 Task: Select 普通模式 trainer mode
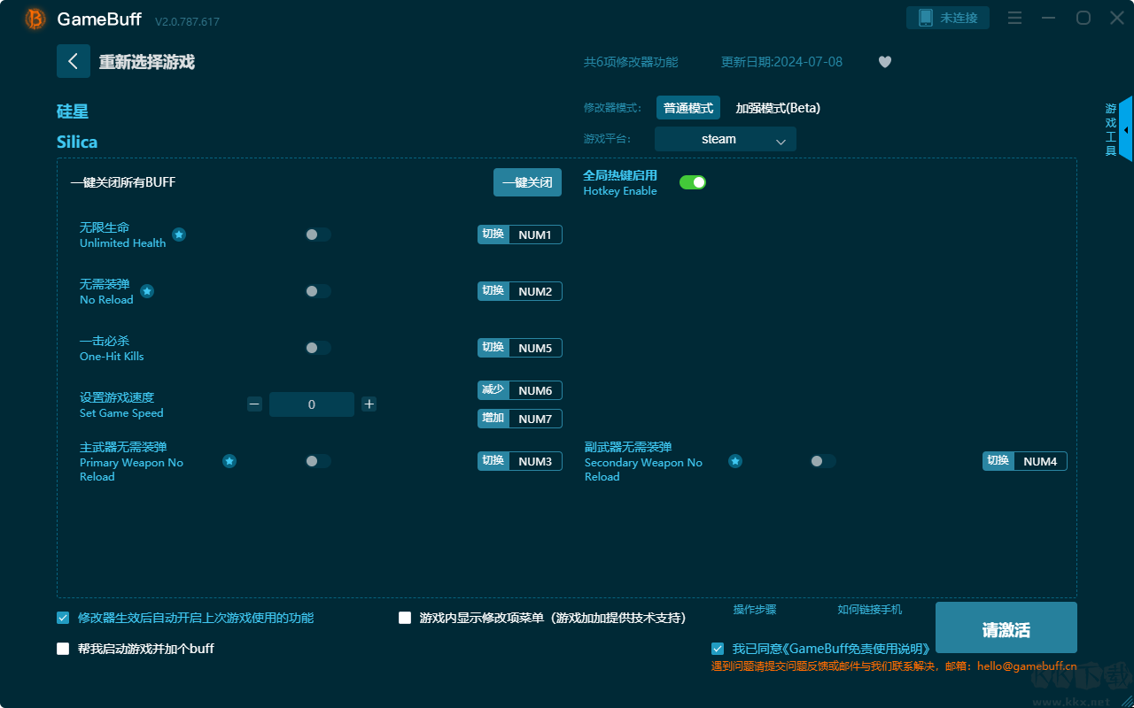[688, 108]
